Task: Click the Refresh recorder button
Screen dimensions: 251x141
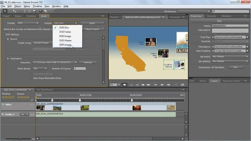Action: (88, 62)
